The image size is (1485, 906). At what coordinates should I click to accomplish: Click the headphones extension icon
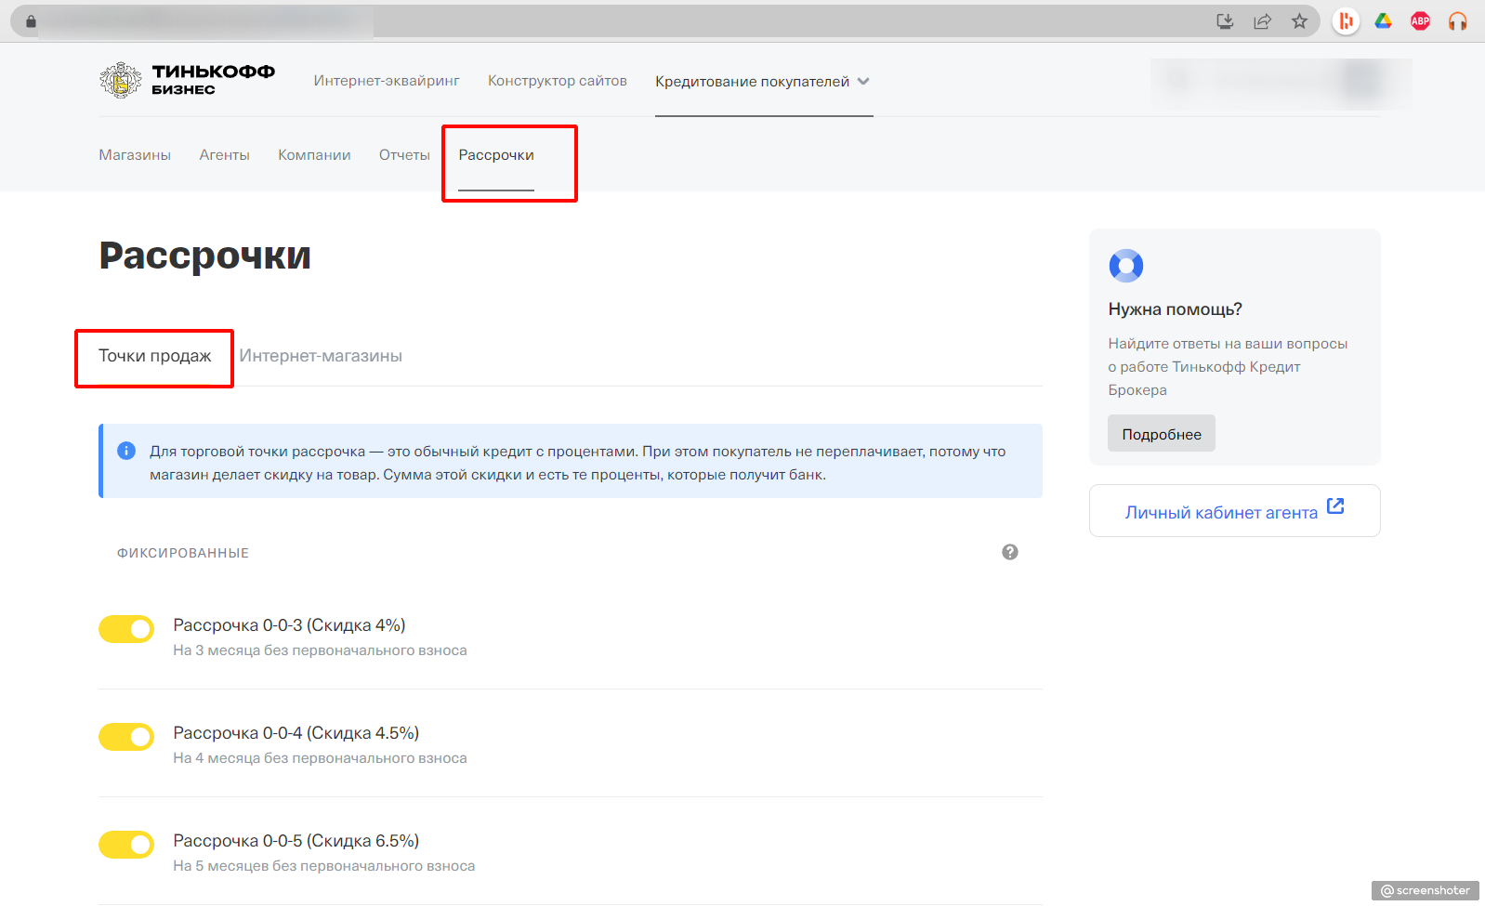[1457, 21]
